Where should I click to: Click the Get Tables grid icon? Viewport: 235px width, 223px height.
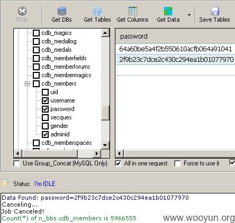point(97,11)
